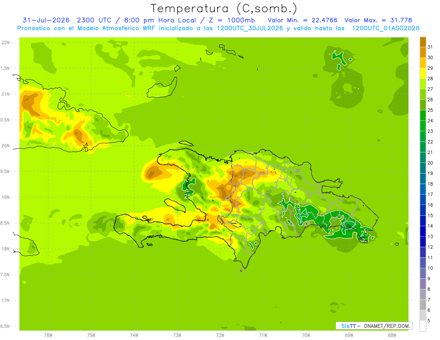This screenshot has width=440, height=340.
Task: Click 'Valor Min. = 22.4766' text
Action: tap(302, 20)
